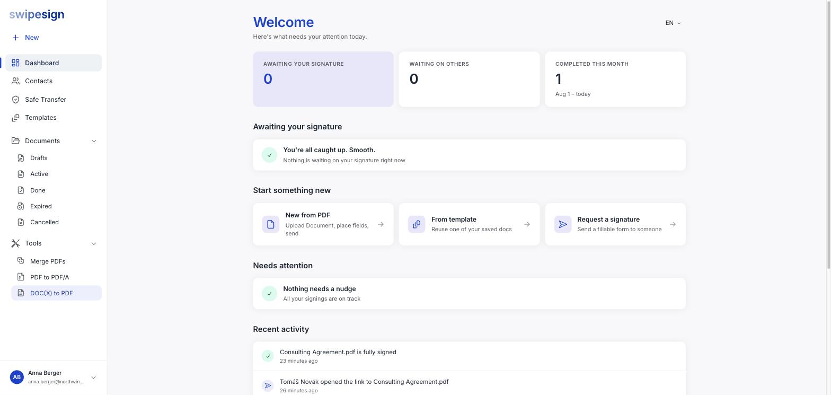The image size is (831, 395).
Task: Click the Documents folder icon
Action: pos(15,141)
